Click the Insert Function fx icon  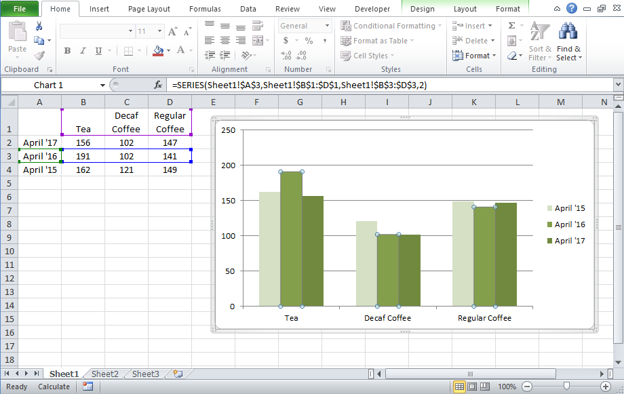(x=158, y=85)
